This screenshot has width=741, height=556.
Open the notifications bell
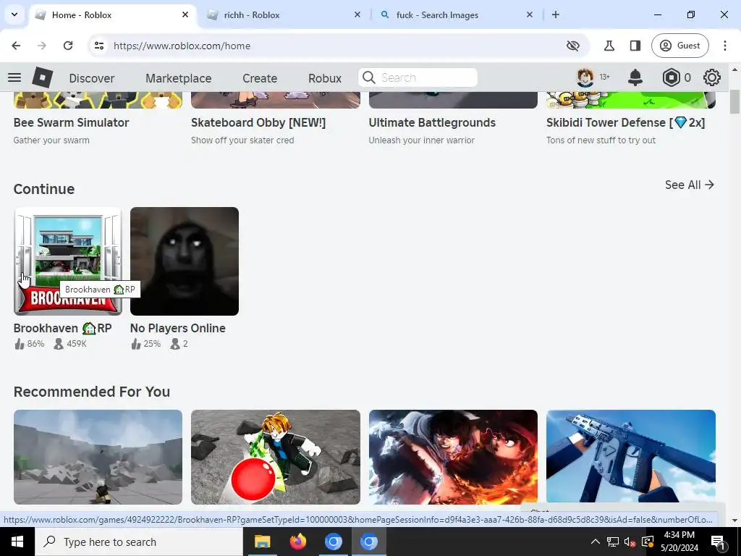click(x=635, y=77)
